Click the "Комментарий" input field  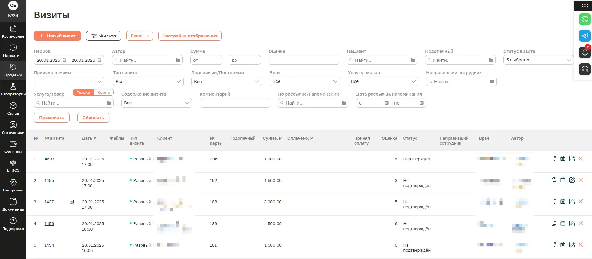tap(235, 103)
